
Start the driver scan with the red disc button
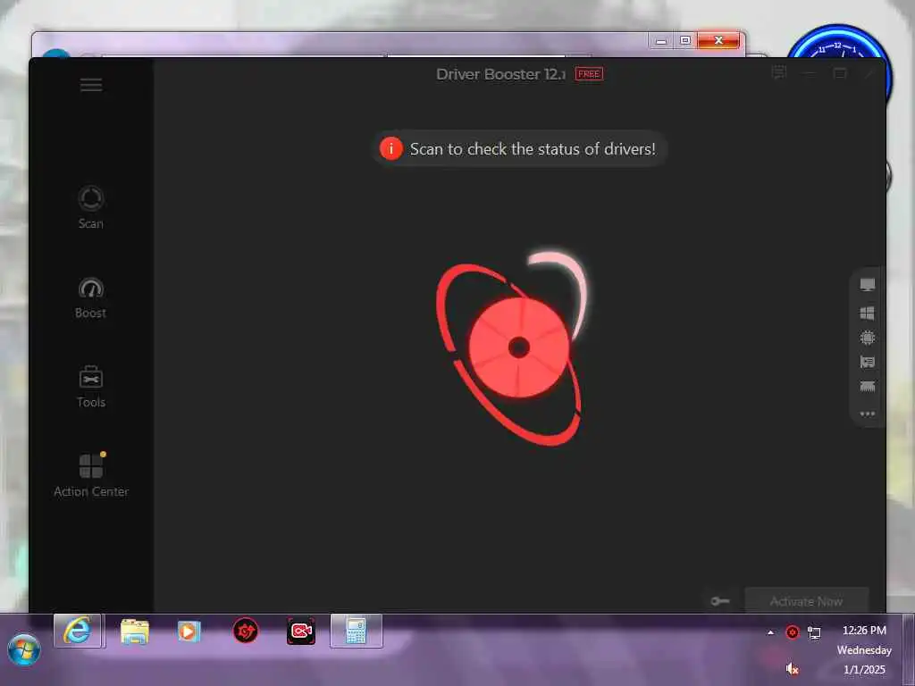519,347
